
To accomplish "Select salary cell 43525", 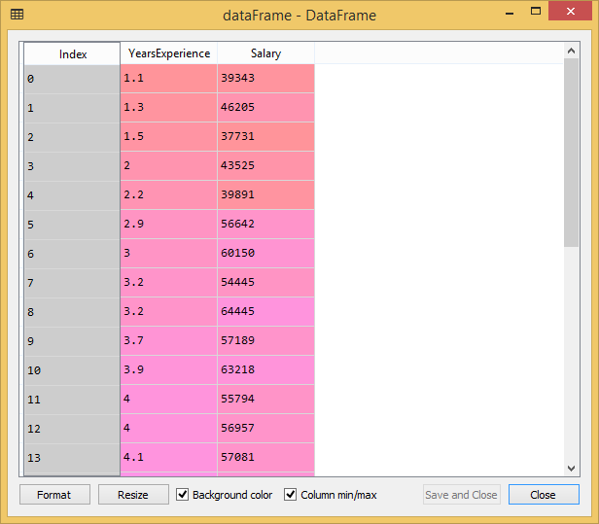I will coord(265,165).
